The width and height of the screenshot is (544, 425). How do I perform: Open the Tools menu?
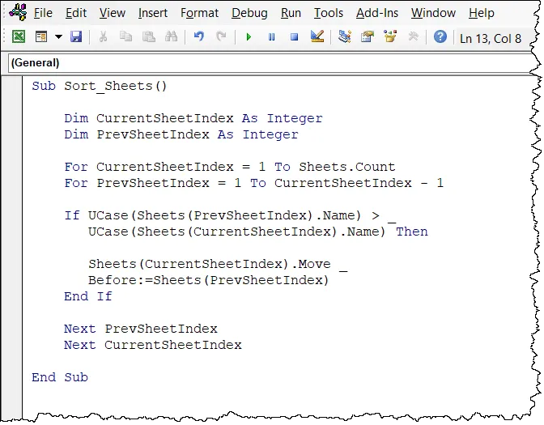tap(328, 13)
